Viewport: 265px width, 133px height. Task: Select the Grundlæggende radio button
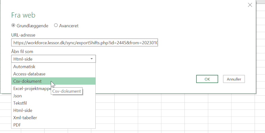(x=13, y=26)
